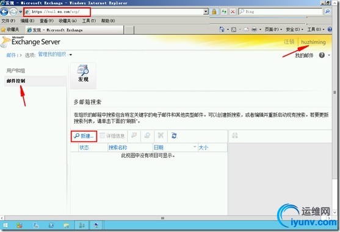This screenshot has width=340, height=232.
Task: Open the 管理我的组织 options dropdown
Action: [55, 54]
